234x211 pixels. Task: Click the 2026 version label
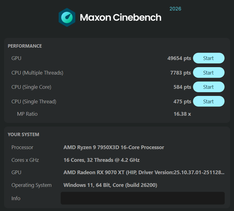pos(175,9)
